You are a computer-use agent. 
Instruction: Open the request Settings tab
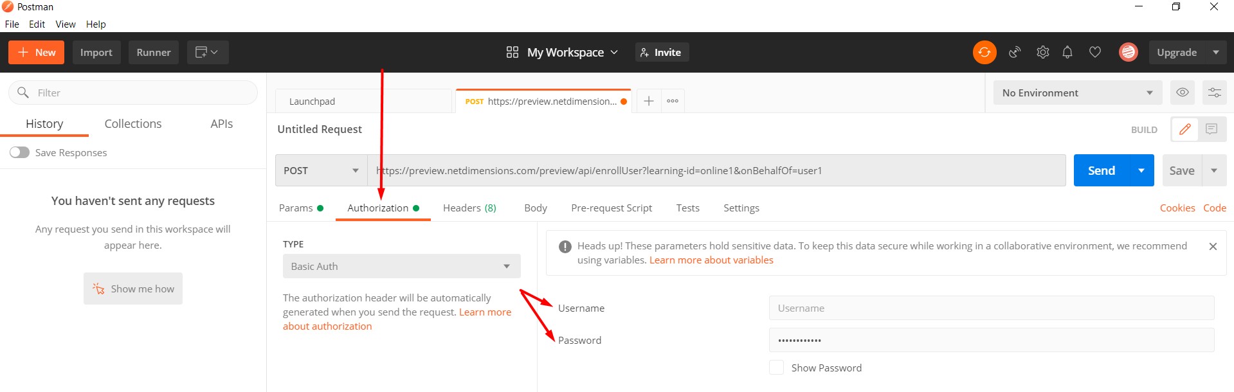[741, 208]
